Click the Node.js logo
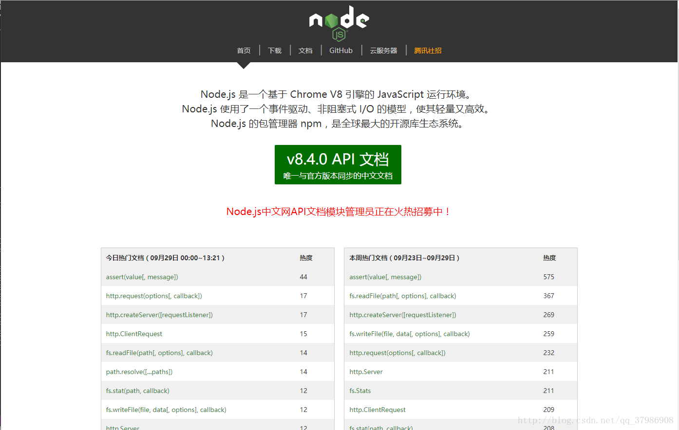This screenshot has width=679, height=430. point(339,23)
